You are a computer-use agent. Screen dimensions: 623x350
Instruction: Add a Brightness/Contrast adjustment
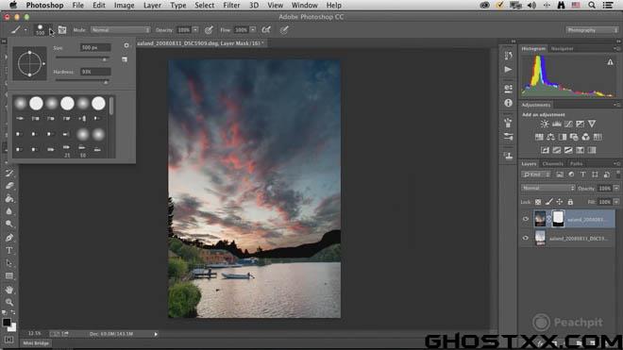tap(545, 124)
